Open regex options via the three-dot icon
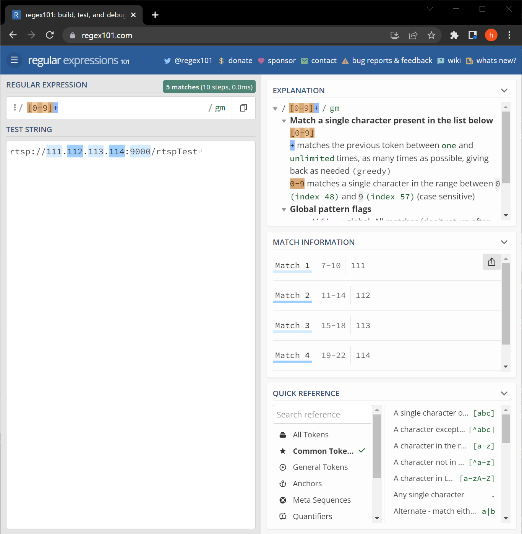Viewport: 522px width, 534px height. (15, 107)
